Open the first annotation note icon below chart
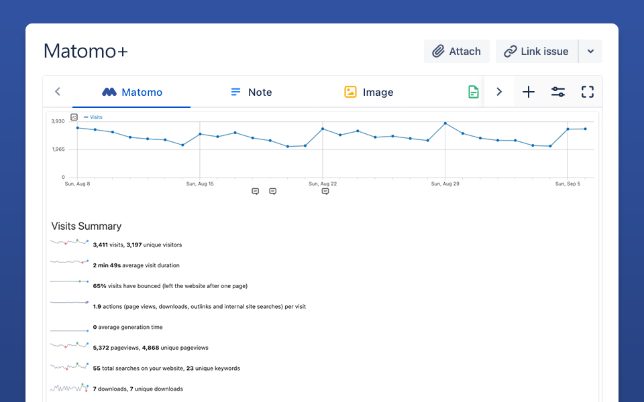The height and width of the screenshot is (402, 644). [x=255, y=191]
